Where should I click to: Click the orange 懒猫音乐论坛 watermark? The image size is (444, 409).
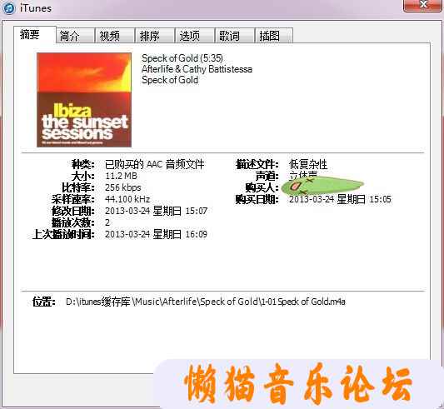[298, 383]
